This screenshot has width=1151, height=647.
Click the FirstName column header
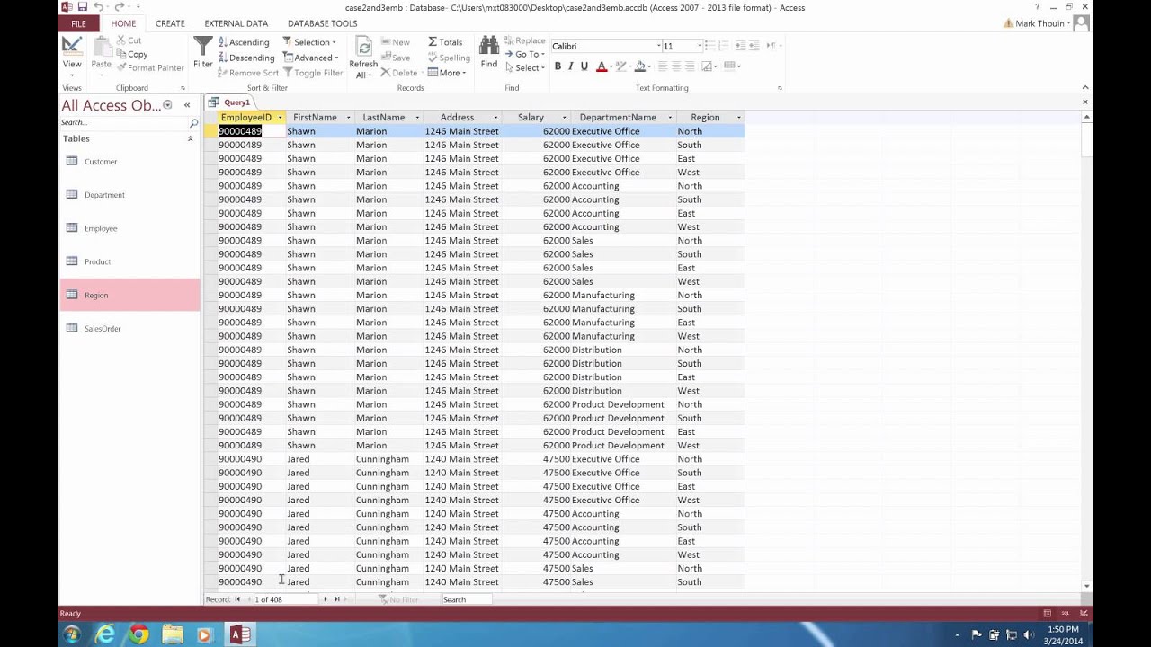tap(319, 118)
